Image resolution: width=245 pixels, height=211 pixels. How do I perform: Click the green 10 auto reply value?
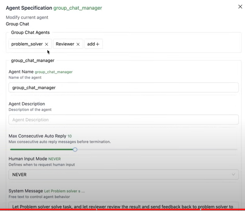point(70,136)
